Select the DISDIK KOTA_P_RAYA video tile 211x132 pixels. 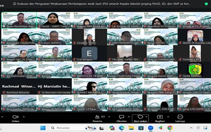click(x=194, y=20)
